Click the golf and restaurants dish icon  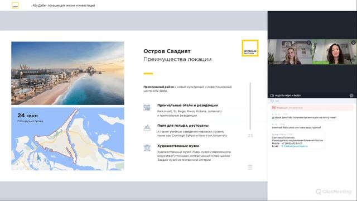click(x=147, y=128)
